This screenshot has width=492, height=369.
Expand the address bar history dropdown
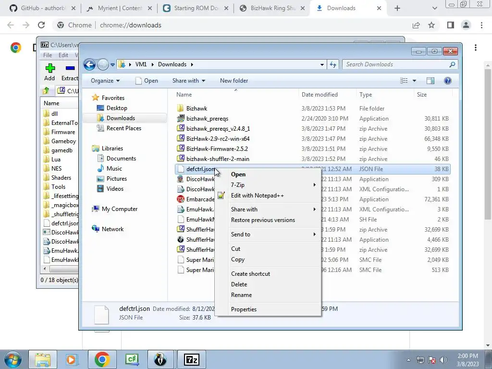(322, 65)
